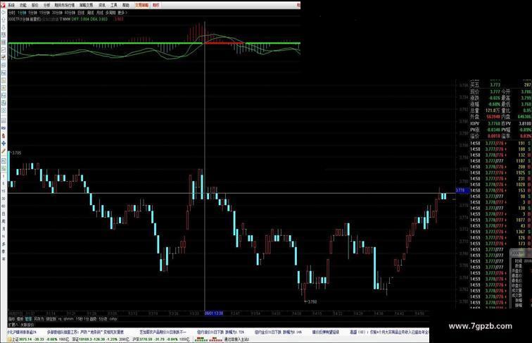Select the 1分钟 period tab

22,13
